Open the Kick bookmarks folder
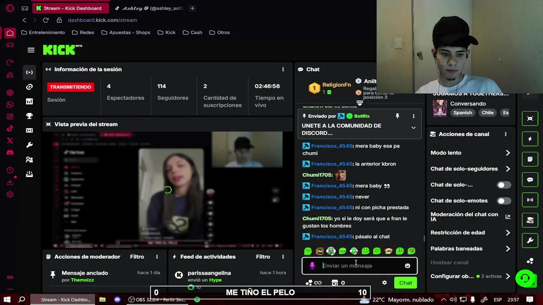This screenshot has width=543, height=305. tap(166, 32)
